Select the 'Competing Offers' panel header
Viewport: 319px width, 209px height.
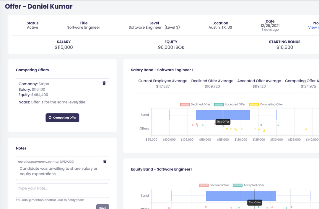[x=32, y=70]
